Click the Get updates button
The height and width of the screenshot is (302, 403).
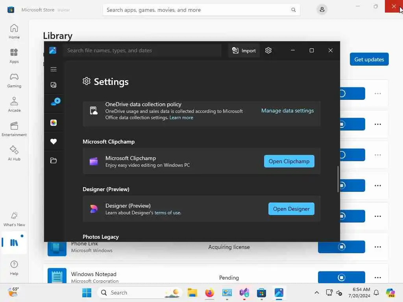pos(369,59)
